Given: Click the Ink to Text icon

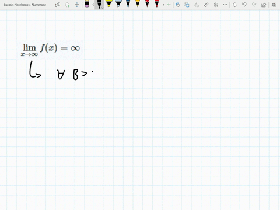Looking at the screenshot, I should tap(197, 5).
